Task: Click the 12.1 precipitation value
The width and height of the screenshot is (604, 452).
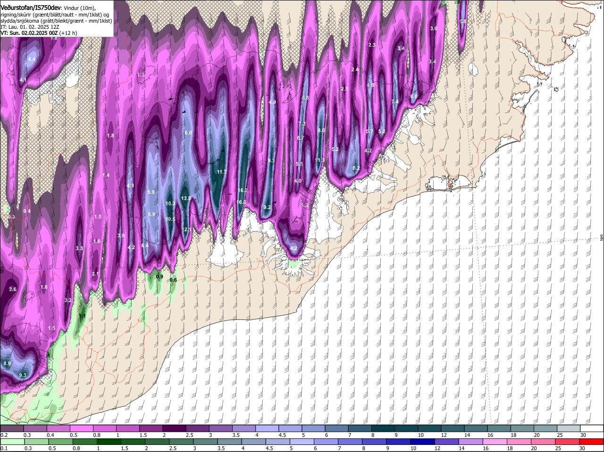Action: point(187,230)
